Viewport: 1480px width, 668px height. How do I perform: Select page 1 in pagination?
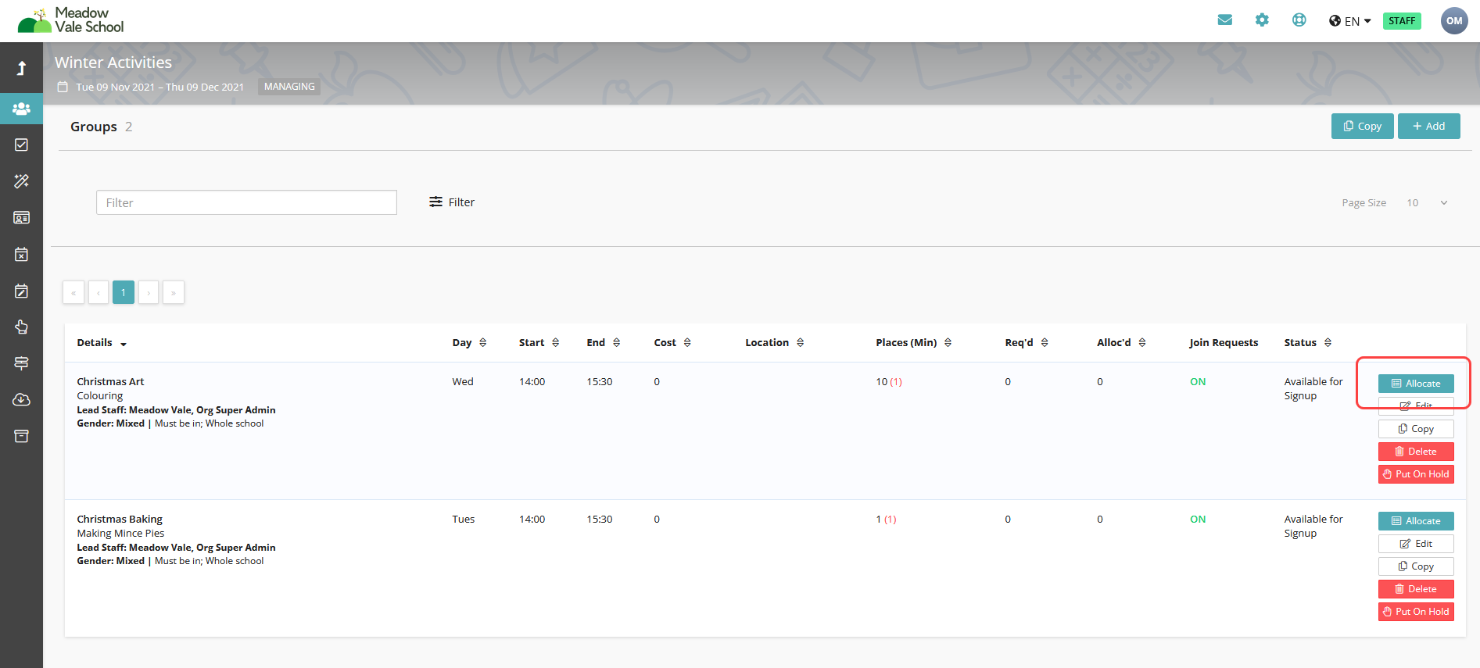pyautogui.click(x=124, y=292)
